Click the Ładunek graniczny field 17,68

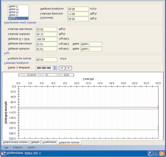click(78, 14)
